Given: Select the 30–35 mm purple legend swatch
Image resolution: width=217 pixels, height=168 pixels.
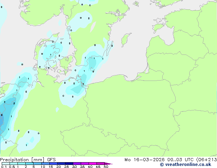Looking at the screenshot, I should click(77, 164).
